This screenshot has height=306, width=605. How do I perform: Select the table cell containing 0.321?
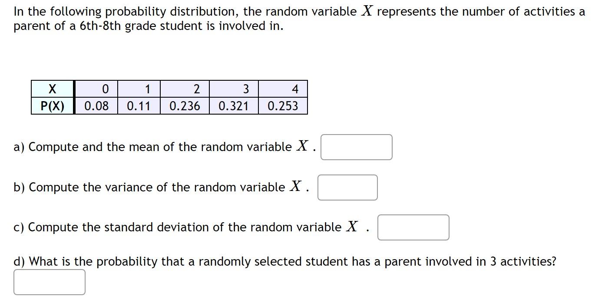tap(235, 105)
